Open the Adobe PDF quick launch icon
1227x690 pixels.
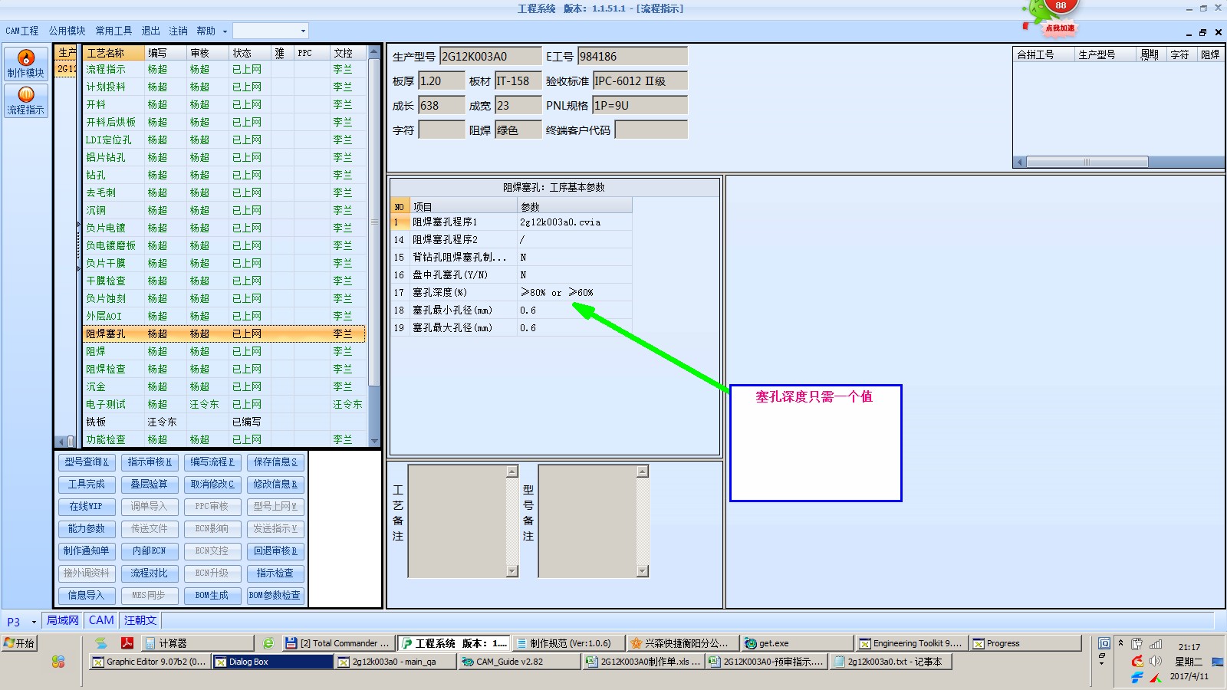pos(127,643)
